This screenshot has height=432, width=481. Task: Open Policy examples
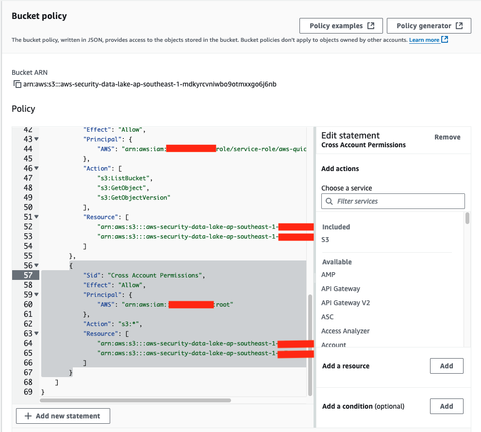click(336, 25)
